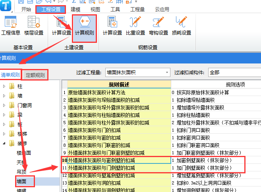Viewport: 261px width, 192px height.
Task: Select row 原始墙面抹灰面积计算方法
Action: click(119, 92)
